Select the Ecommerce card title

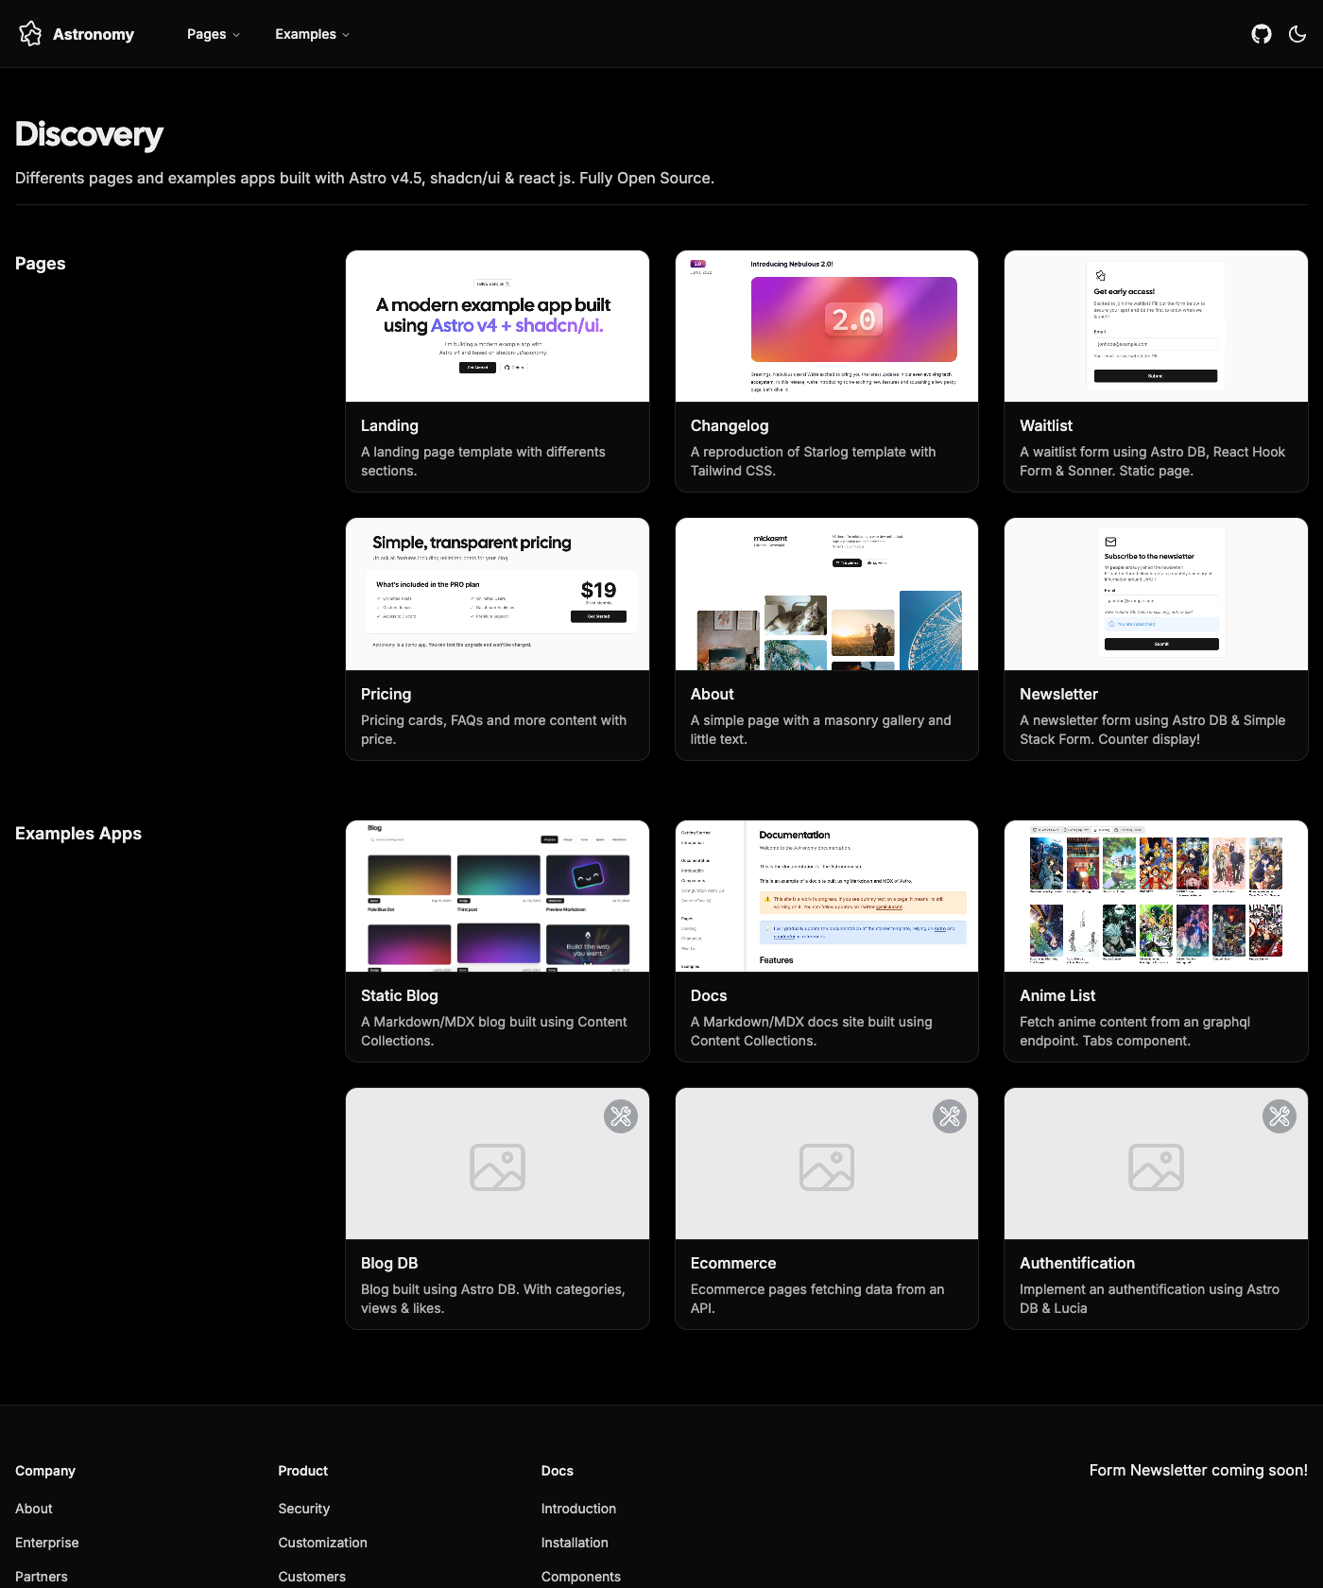(x=733, y=1263)
